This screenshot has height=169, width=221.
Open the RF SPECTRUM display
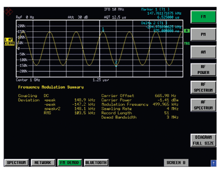click(203, 87)
